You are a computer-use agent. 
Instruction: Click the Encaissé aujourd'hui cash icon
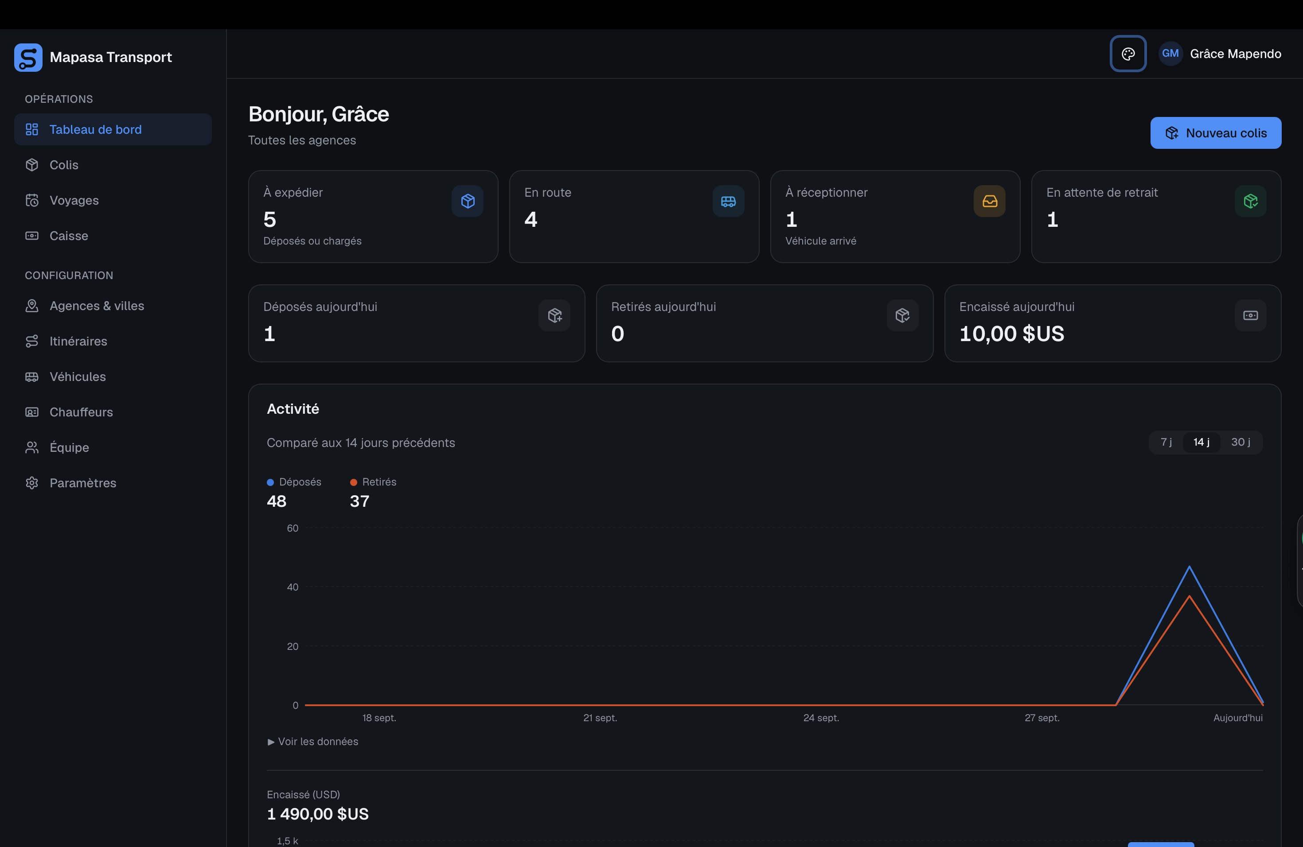coord(1250,315)
